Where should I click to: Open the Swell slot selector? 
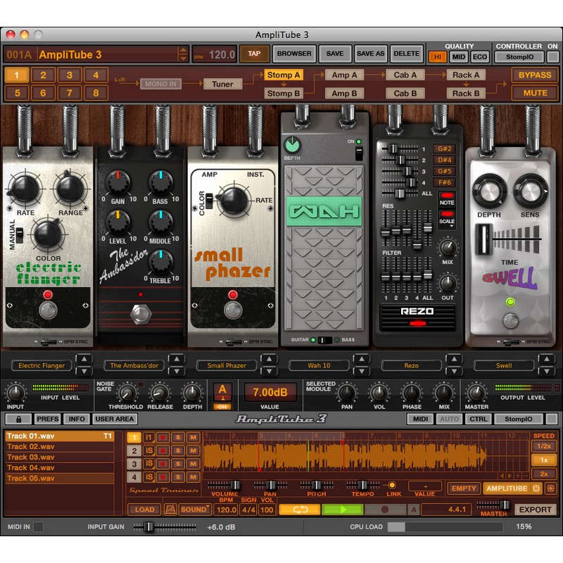(x=504, y=365)
